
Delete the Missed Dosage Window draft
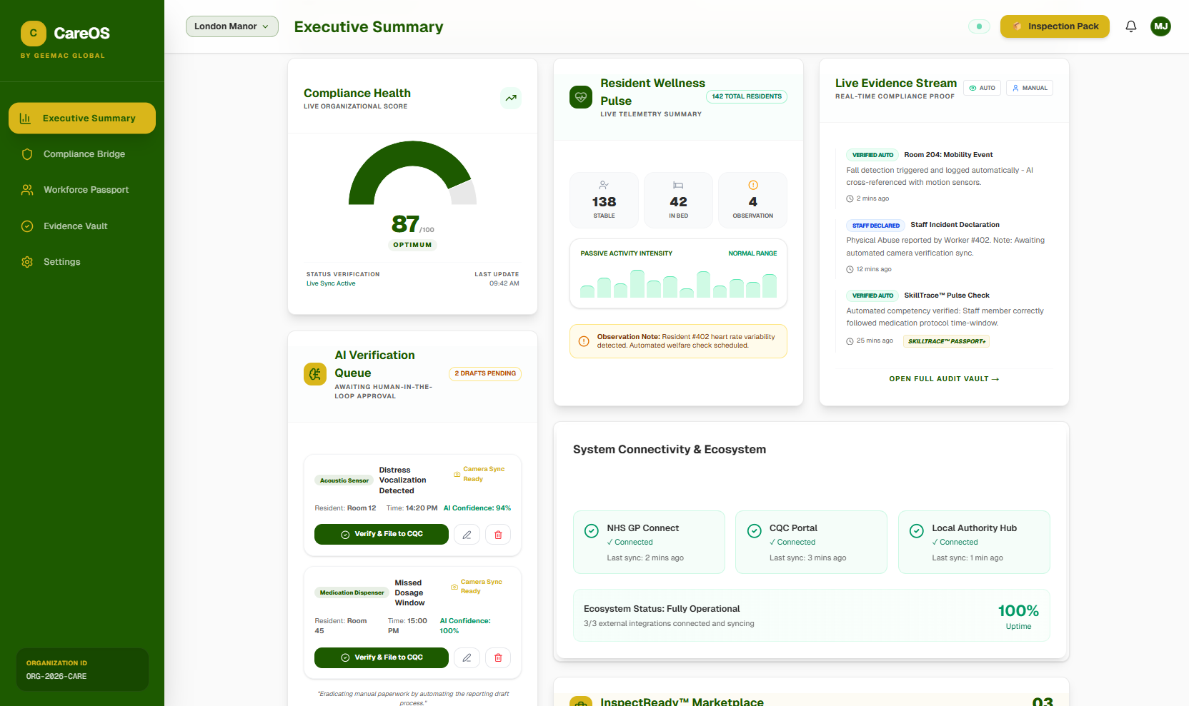498,657
